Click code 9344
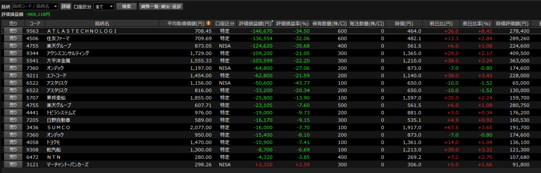Viewport: 541px width, 173px height. tap(32, 53)
